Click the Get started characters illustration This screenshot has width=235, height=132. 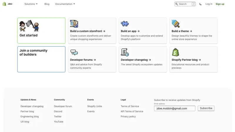point(29,26)
